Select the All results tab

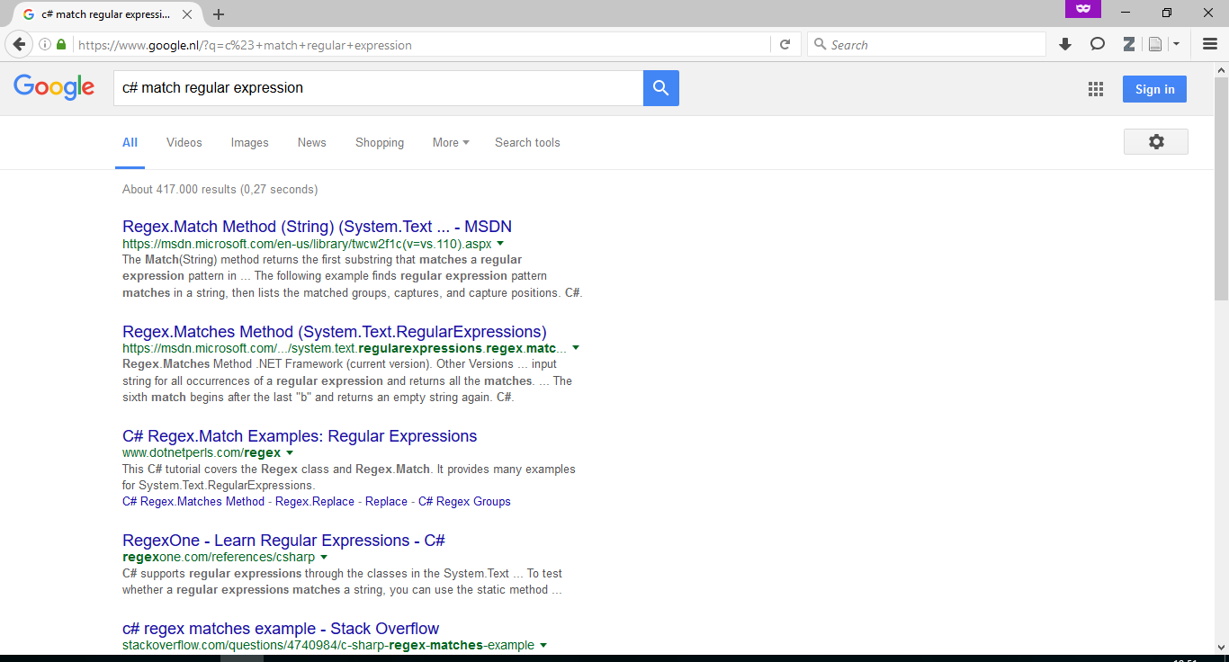[x=130, y=142]
